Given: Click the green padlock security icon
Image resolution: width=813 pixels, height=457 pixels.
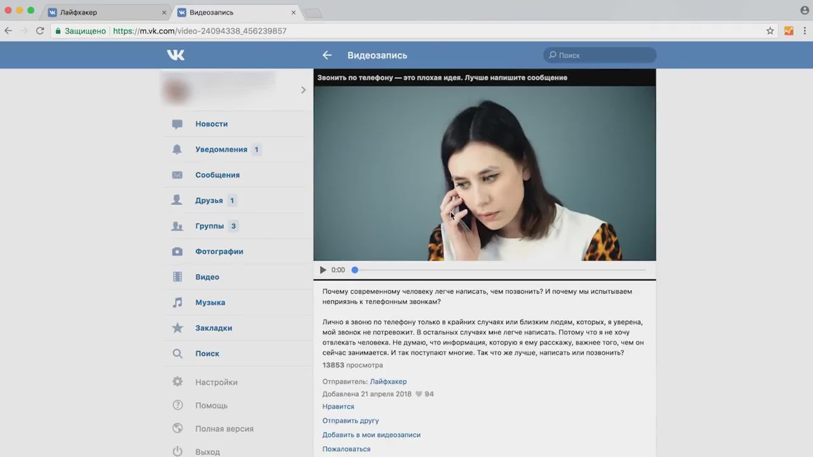Looking at the screenshot, I should point(58,31).
